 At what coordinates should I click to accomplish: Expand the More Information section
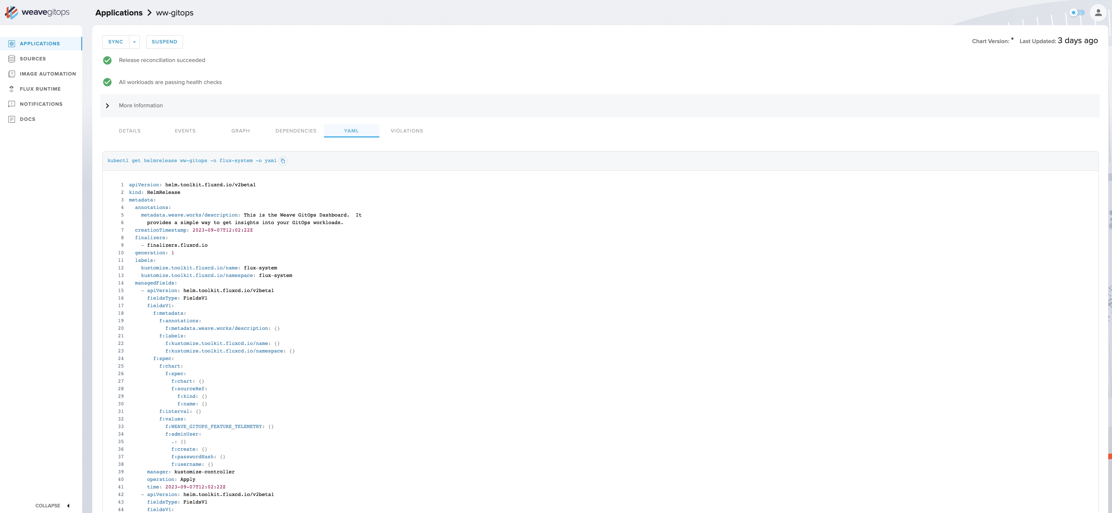(108, 105)
